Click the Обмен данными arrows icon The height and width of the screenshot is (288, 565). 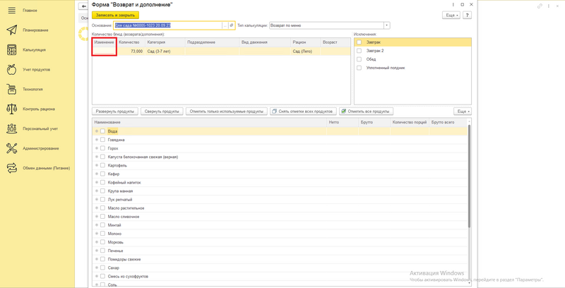[x=11, y=168]
